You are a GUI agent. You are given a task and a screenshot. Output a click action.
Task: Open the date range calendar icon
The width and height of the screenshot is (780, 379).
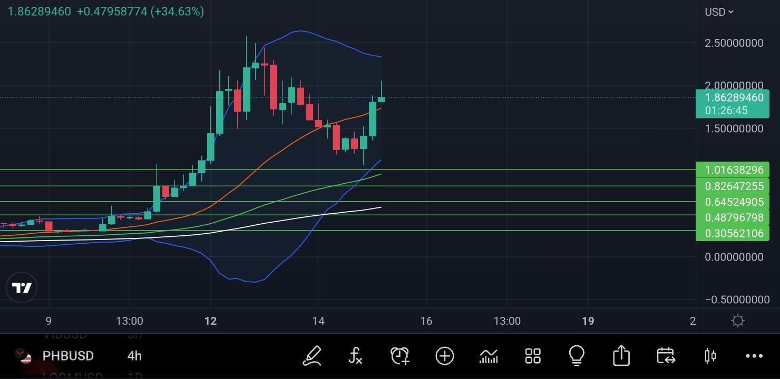coord(666,356)
